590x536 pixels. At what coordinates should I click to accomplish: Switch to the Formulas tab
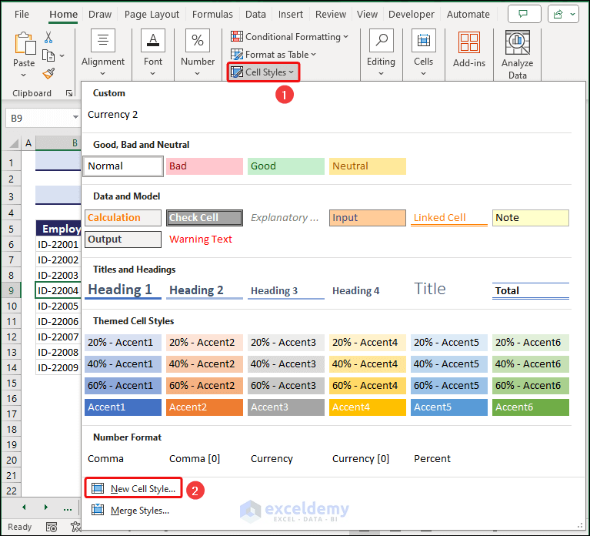(x=212, y=15)
